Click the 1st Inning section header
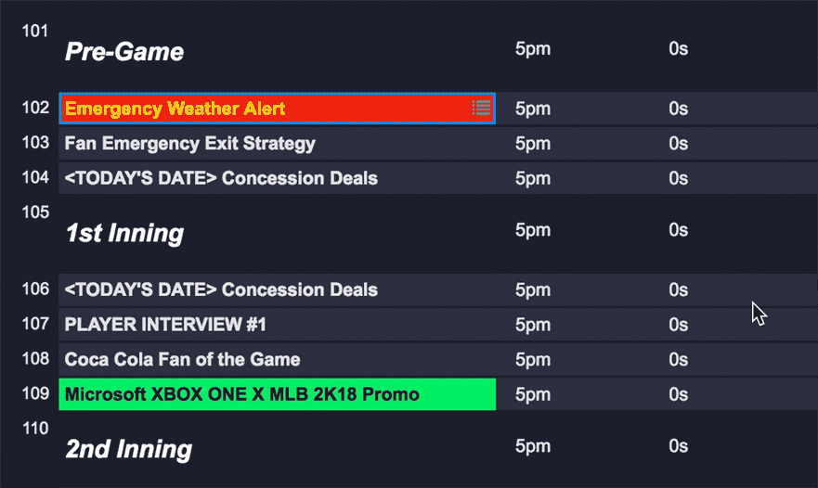818x488 pixels. coord(124,233)
